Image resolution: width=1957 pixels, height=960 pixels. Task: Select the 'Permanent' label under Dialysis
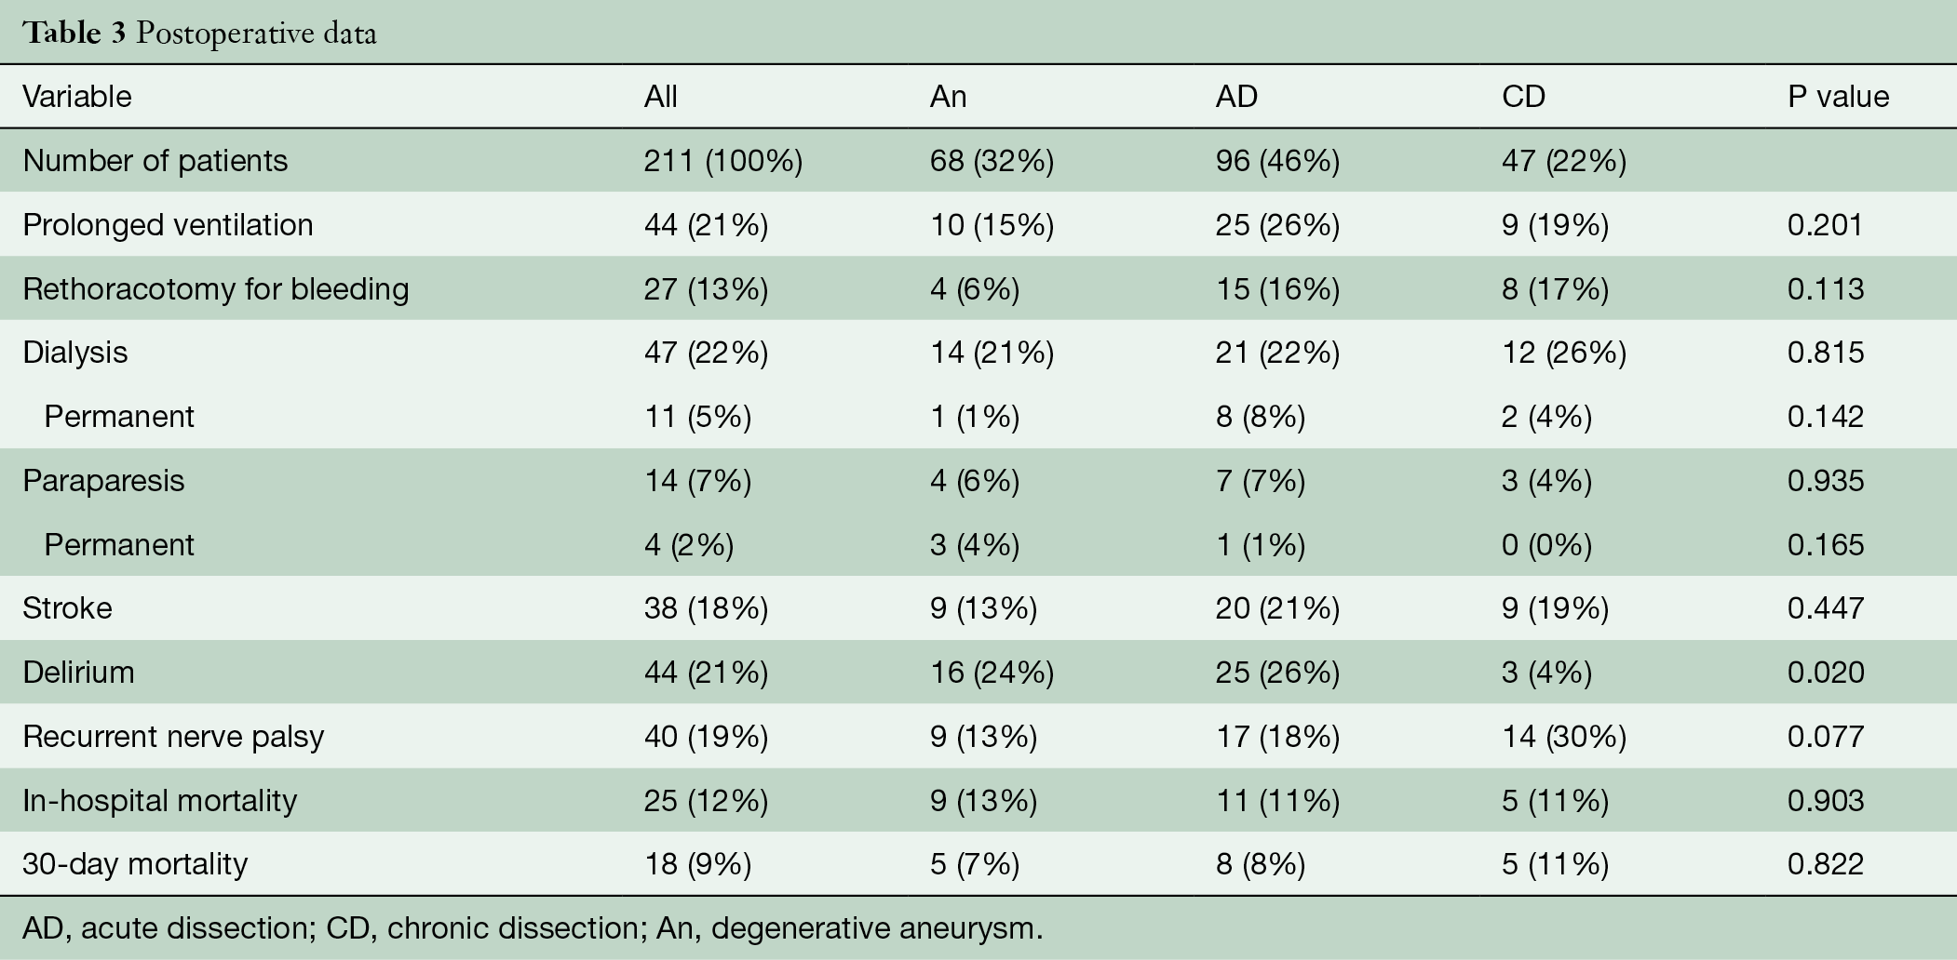119,417
